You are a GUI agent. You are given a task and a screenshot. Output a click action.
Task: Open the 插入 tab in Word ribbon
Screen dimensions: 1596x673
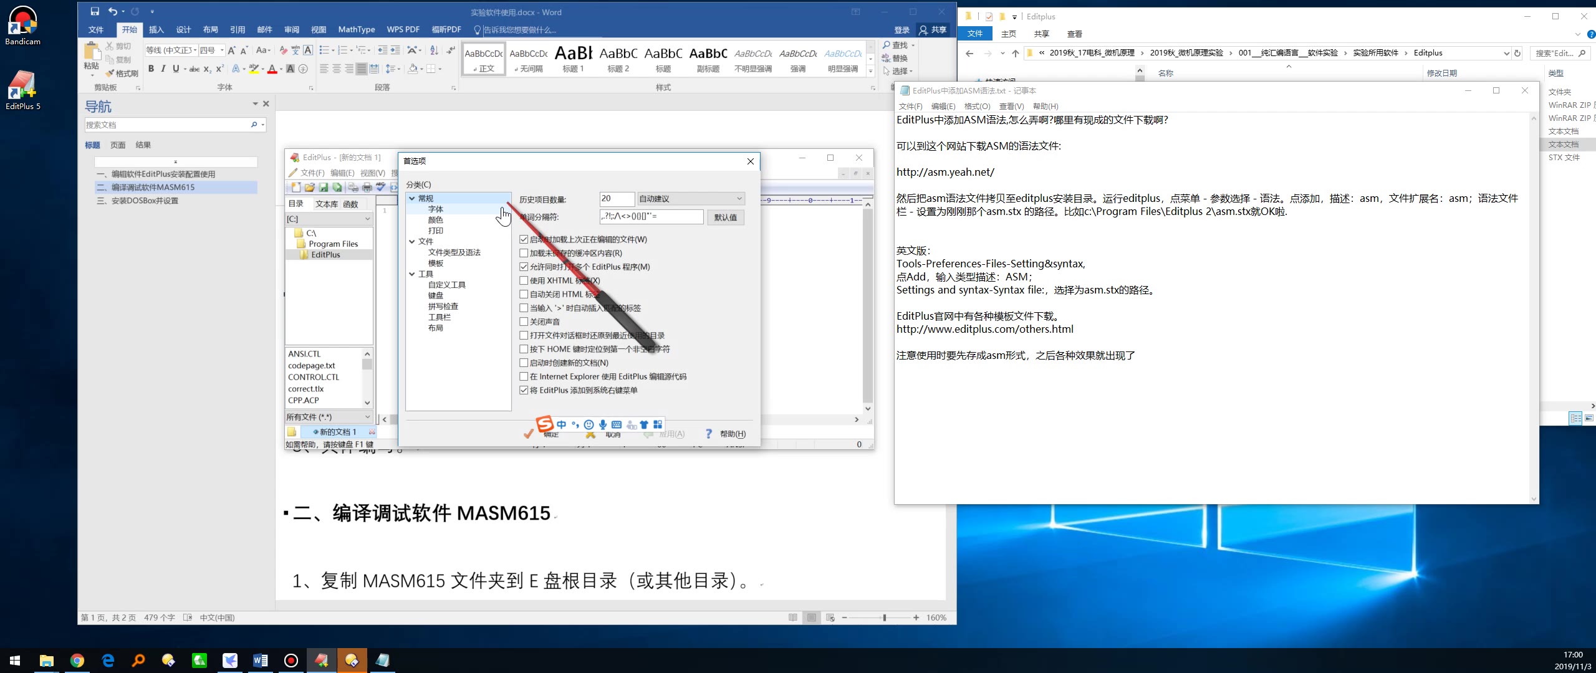(x=156, y=29)
